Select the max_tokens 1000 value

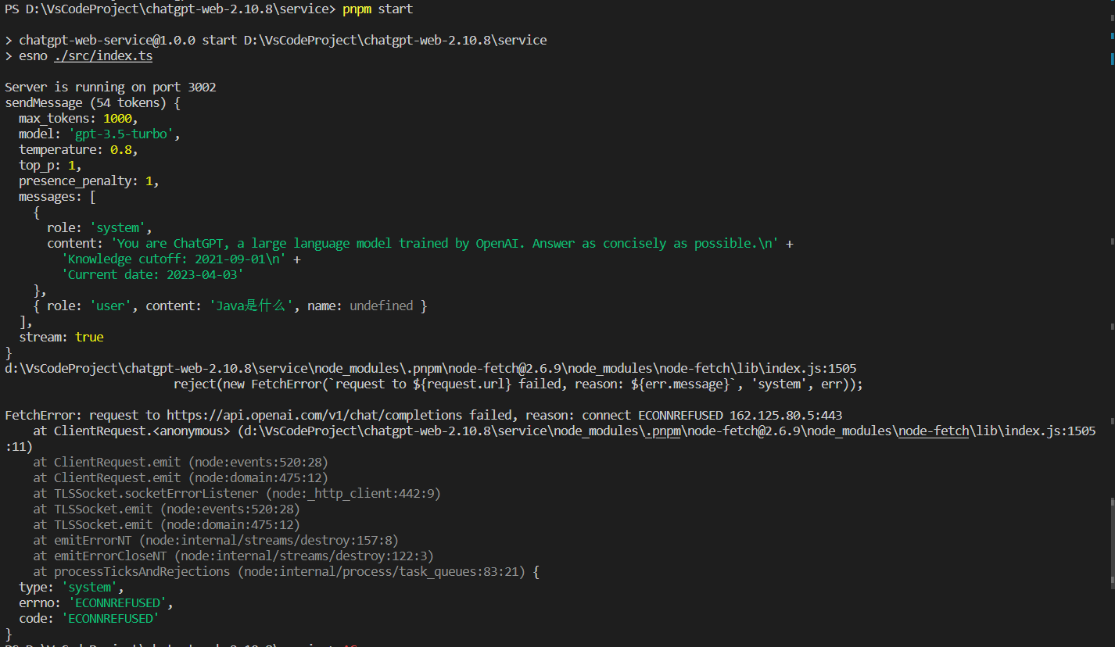point(117,118)
